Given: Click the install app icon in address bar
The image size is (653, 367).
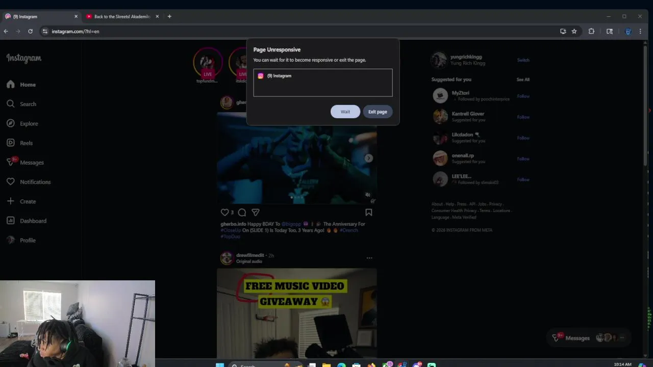Looking at the screenshot, I should (563, 31).
